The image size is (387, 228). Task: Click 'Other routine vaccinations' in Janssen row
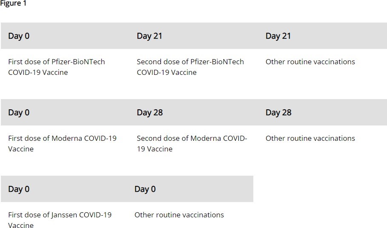coord(179,215)
